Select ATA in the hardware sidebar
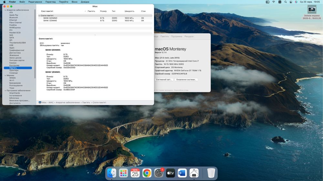This screenshot has height=181, width=323. coord(11,13)
